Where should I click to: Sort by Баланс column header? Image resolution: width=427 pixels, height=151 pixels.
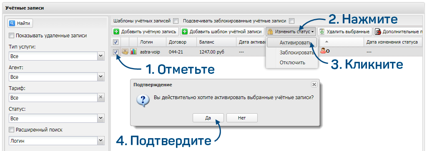pos(216,42)
